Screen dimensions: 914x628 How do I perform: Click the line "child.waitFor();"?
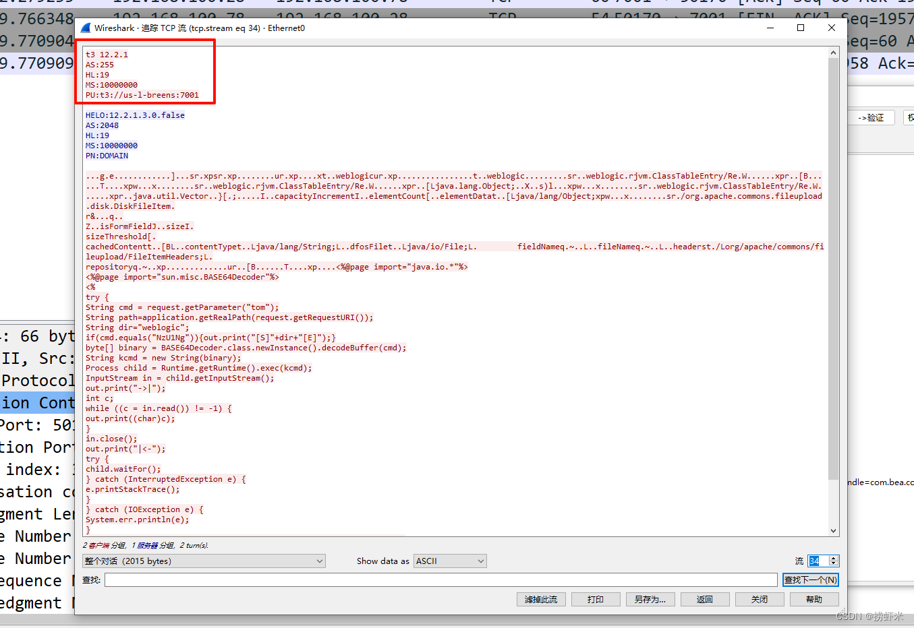click(x=123, y=469)
